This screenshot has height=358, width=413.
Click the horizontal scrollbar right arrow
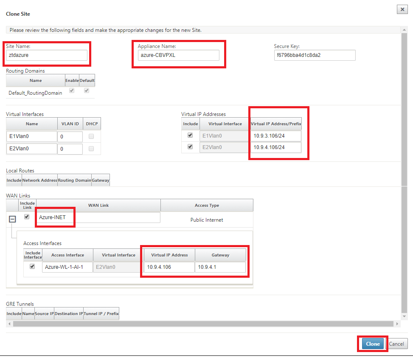tap(397, 324)
